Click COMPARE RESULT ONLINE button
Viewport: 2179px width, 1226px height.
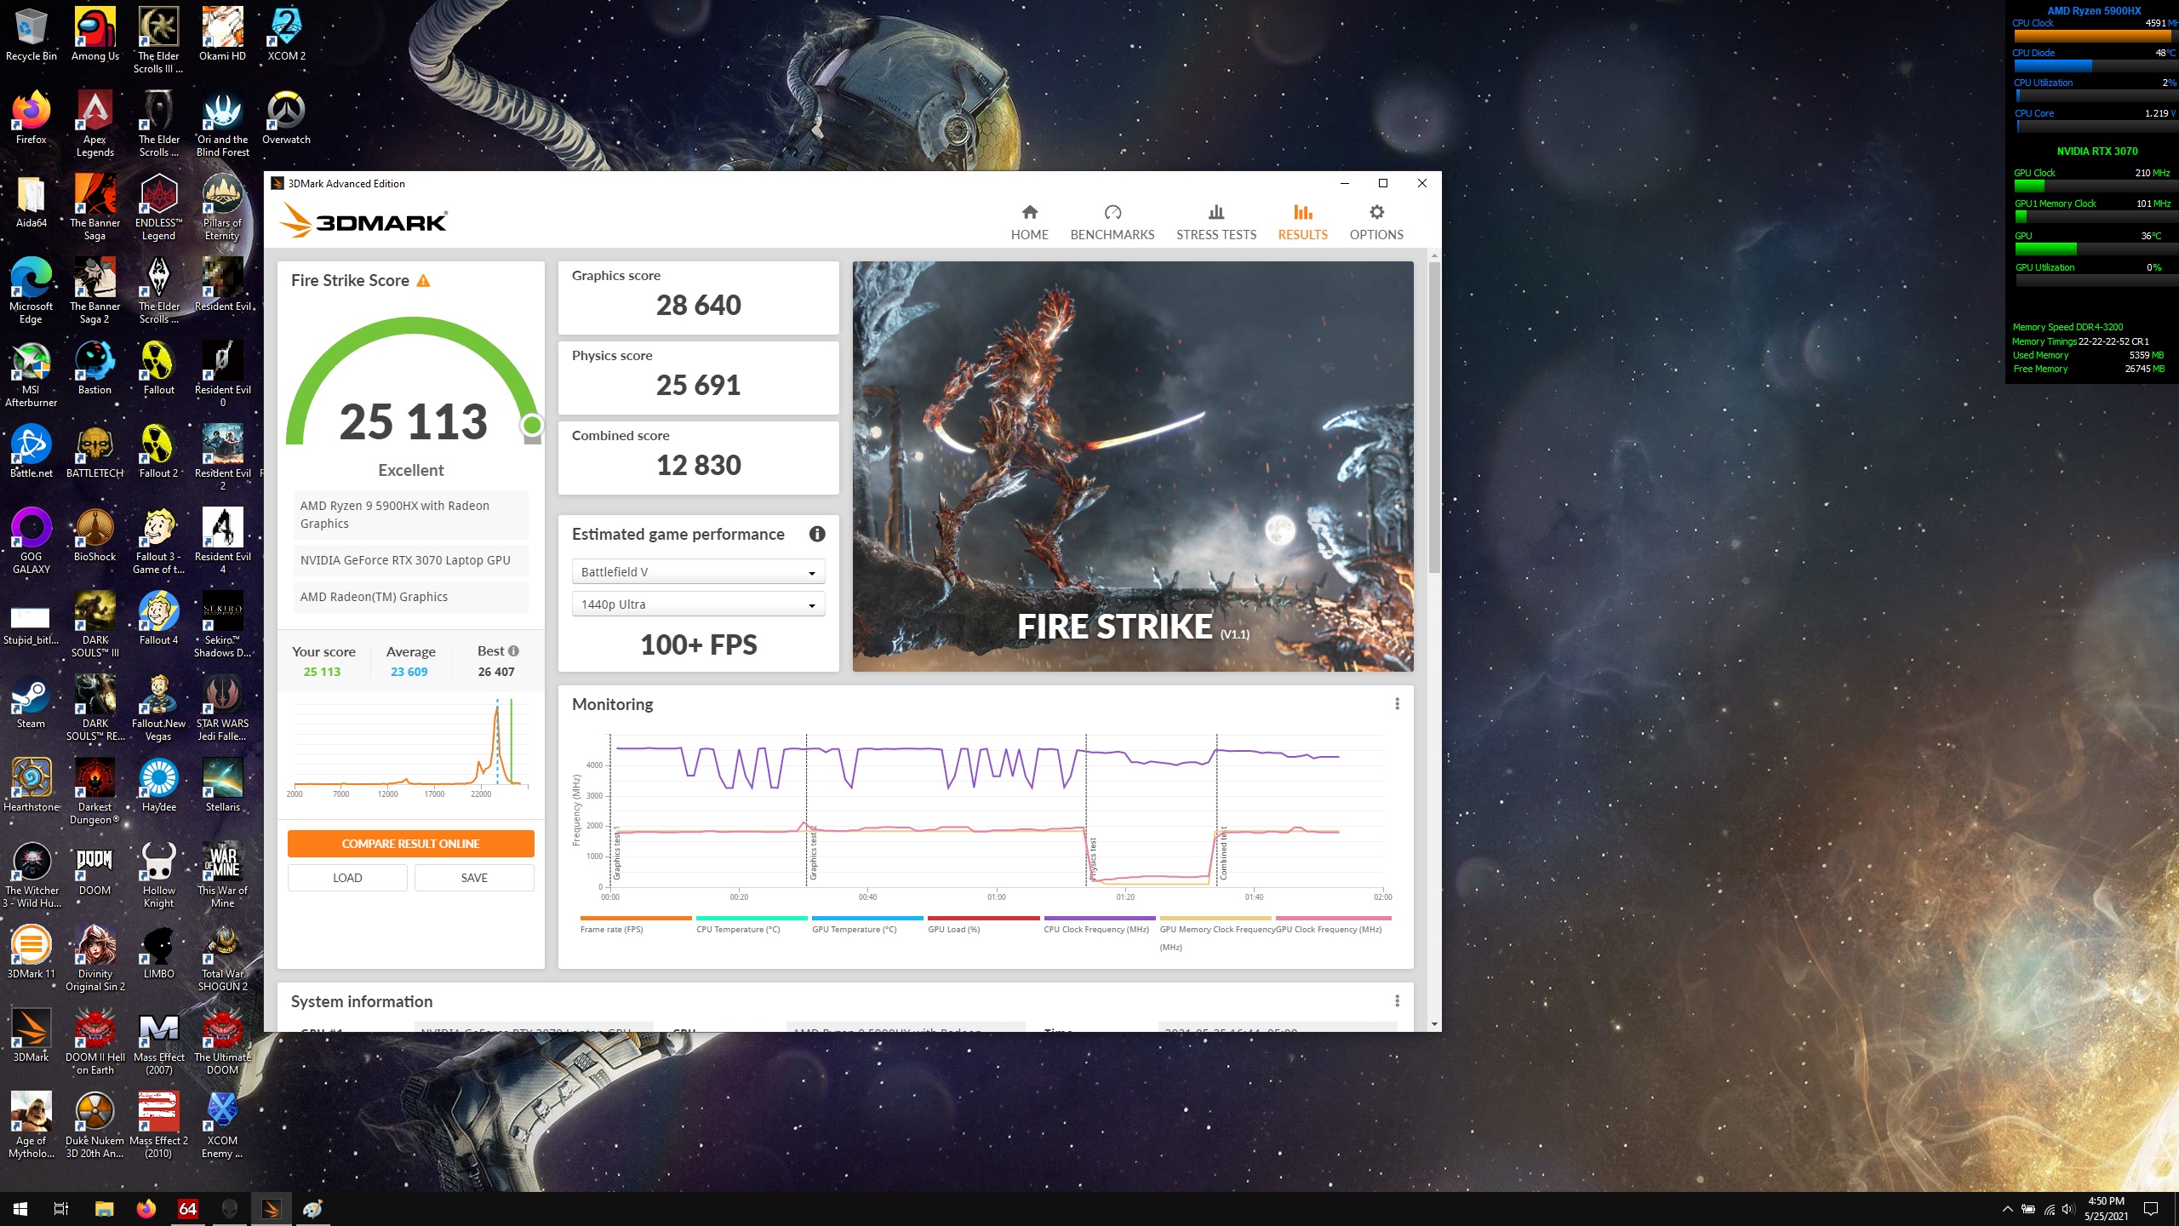pos(410,844)
